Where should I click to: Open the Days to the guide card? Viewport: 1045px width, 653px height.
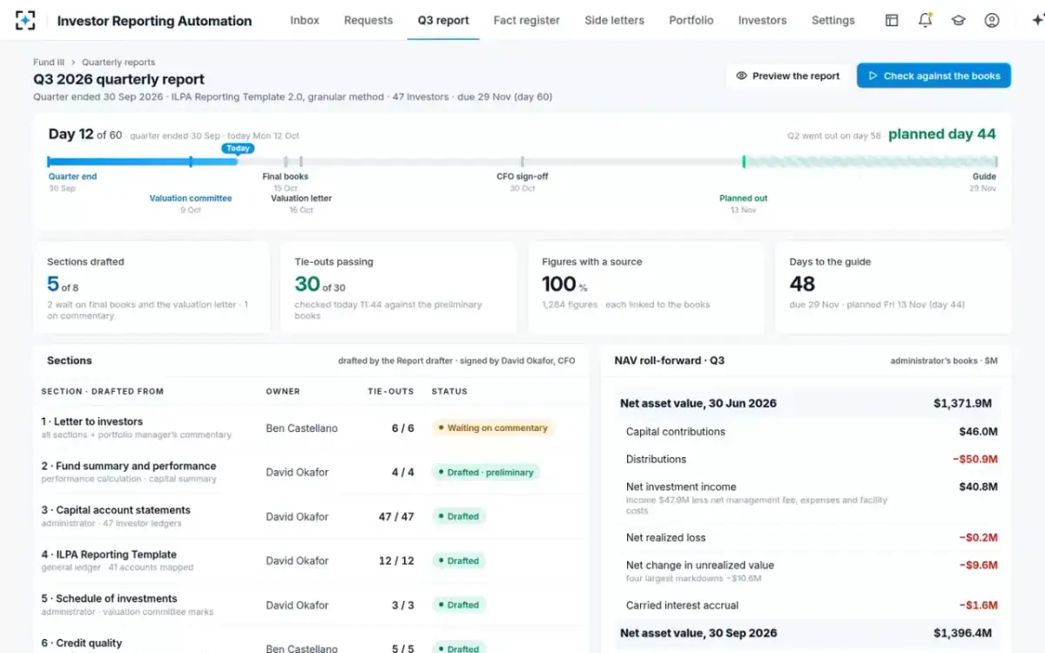[x=893, y=287]
